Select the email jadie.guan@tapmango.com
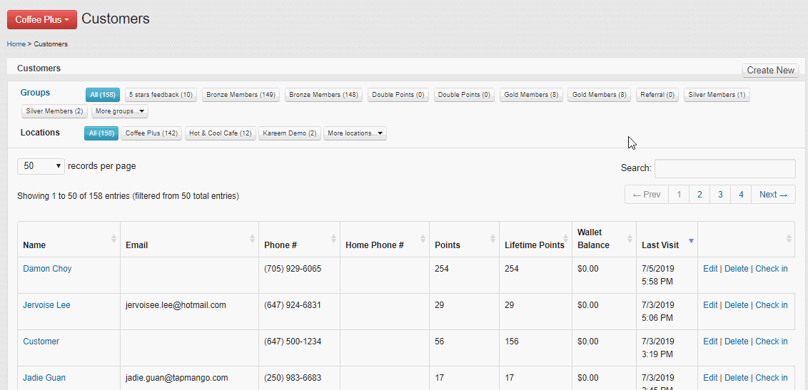 point(177,378)
